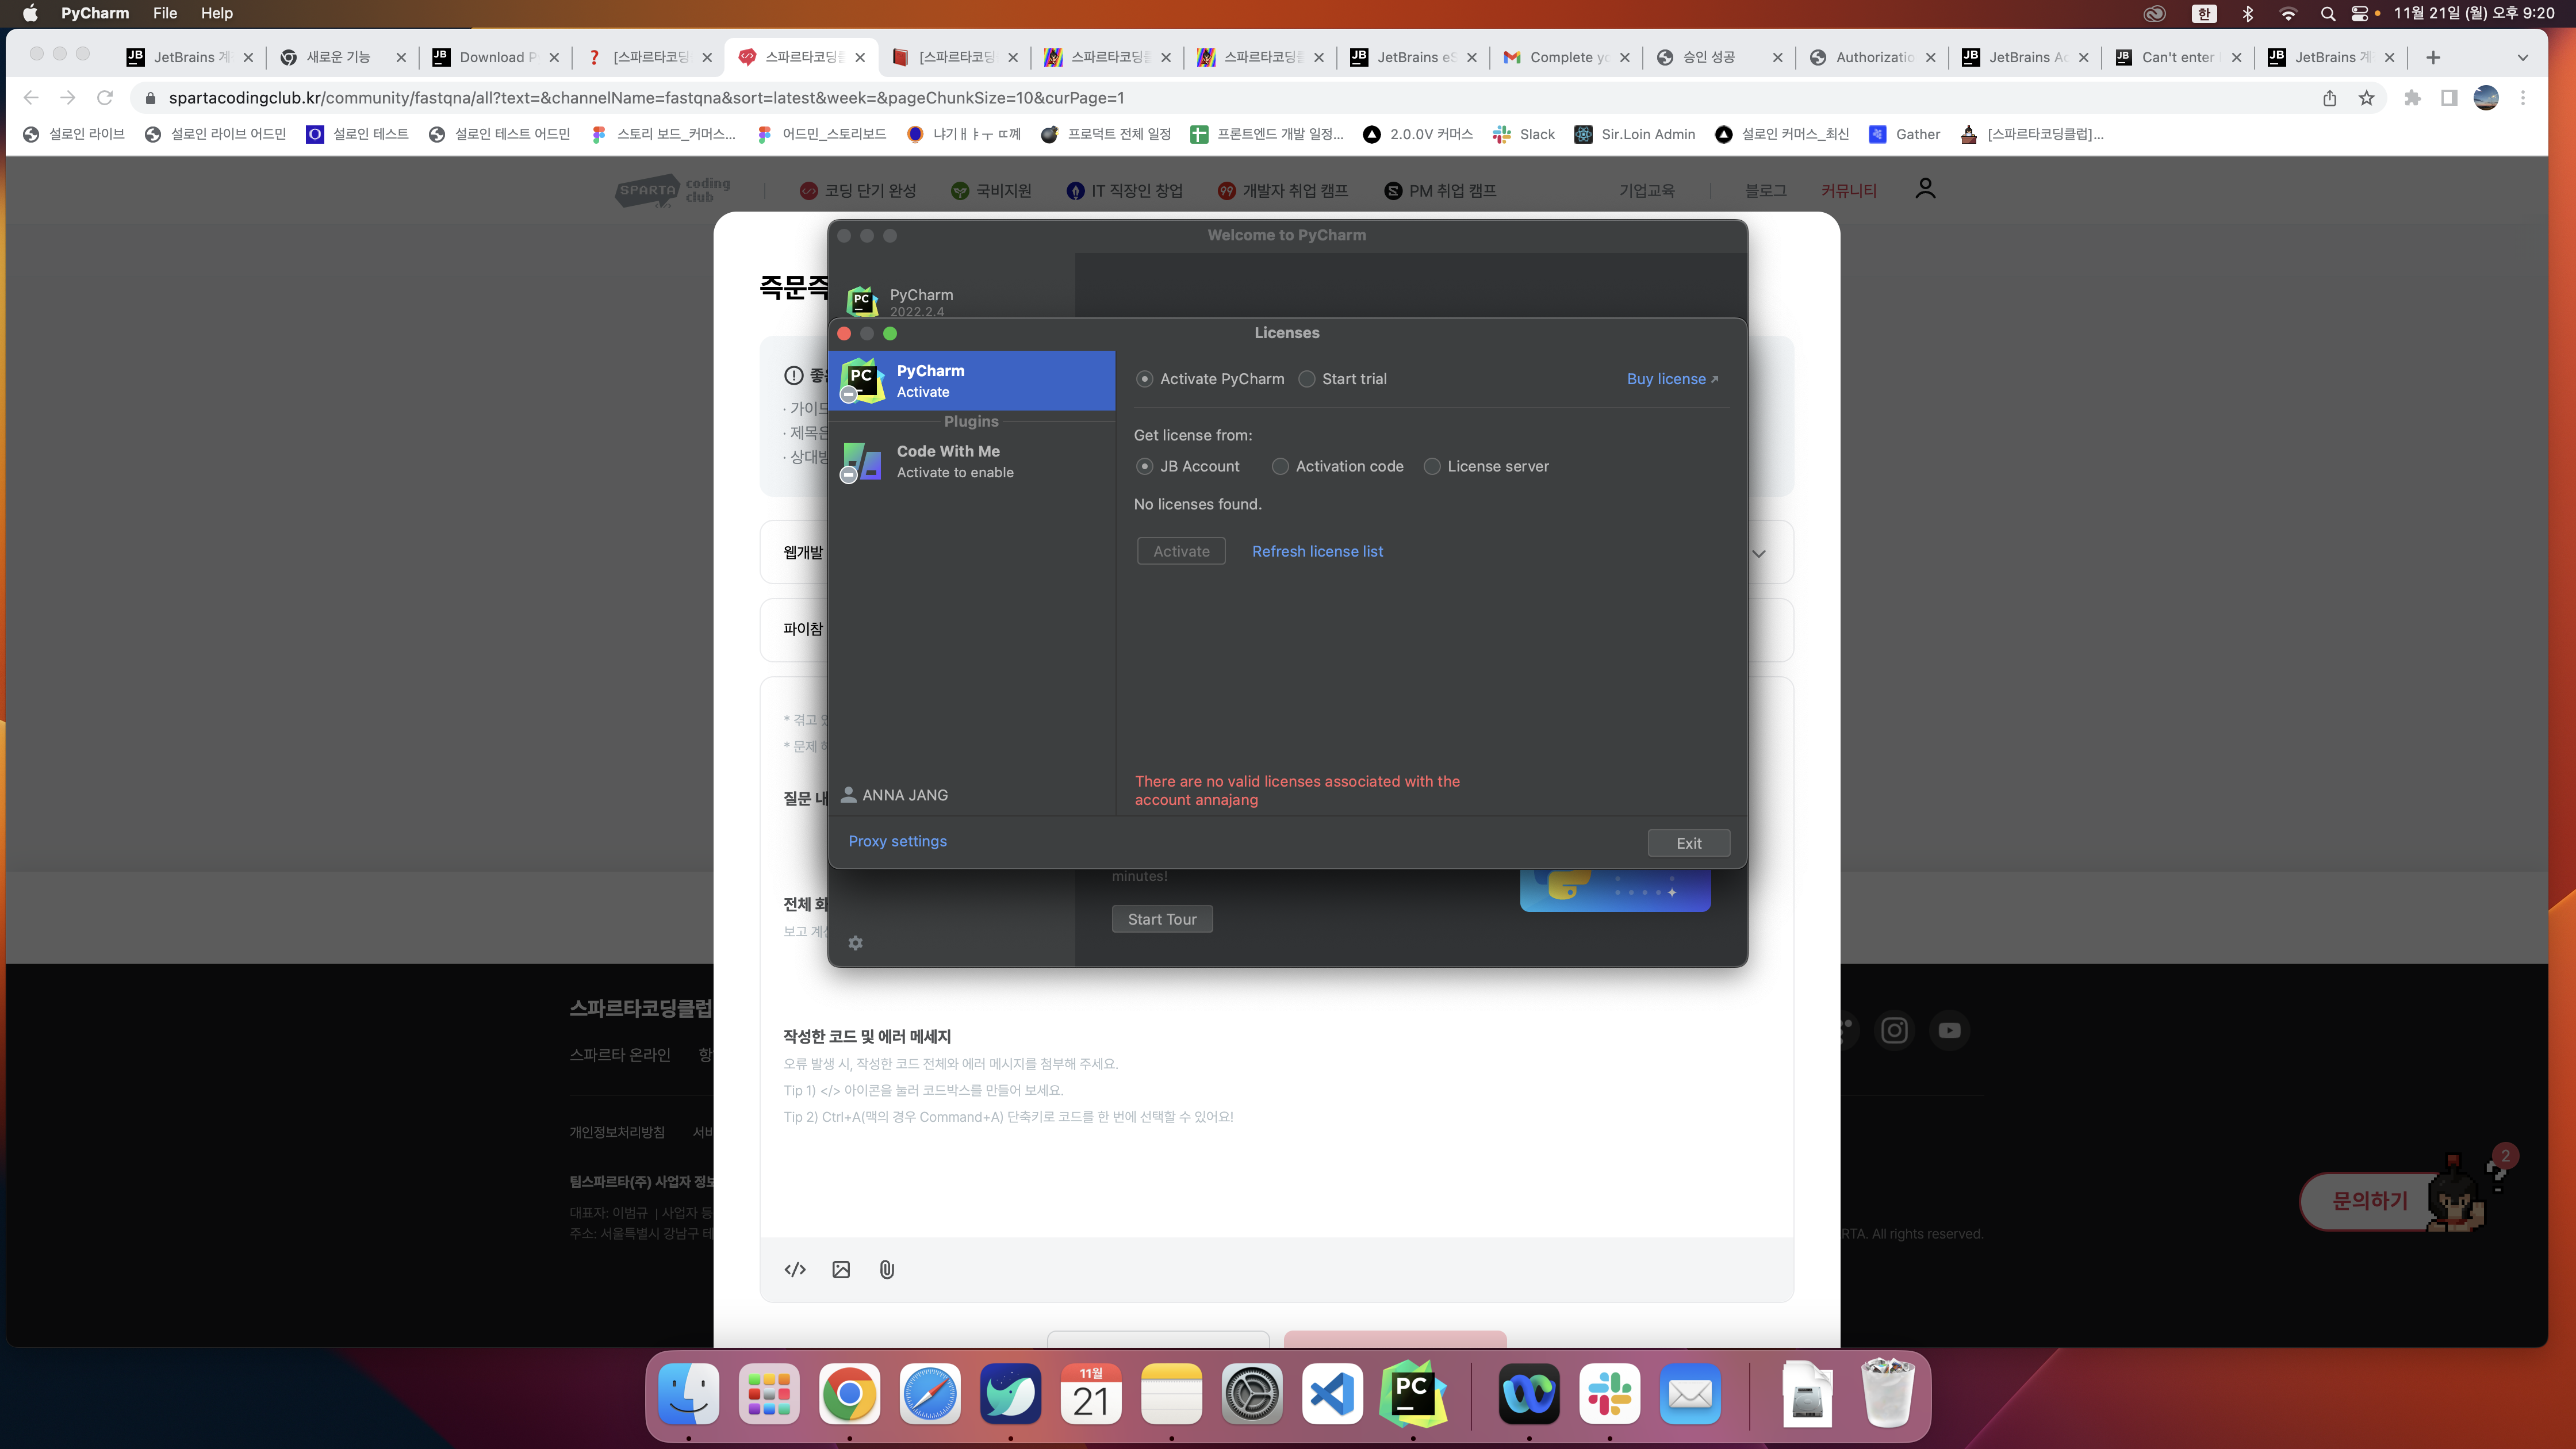Open the Sir.Loin Admin bookmark
The width and height of the screenshot is (2576, 1449).
click(x=1635, y=134)
